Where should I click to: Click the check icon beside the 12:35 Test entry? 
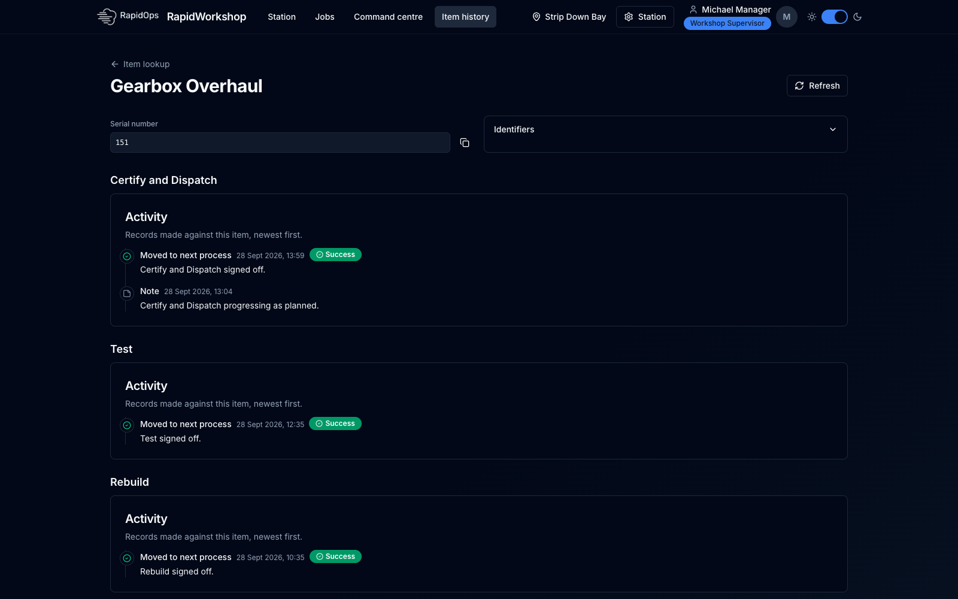tap(127, 425)
